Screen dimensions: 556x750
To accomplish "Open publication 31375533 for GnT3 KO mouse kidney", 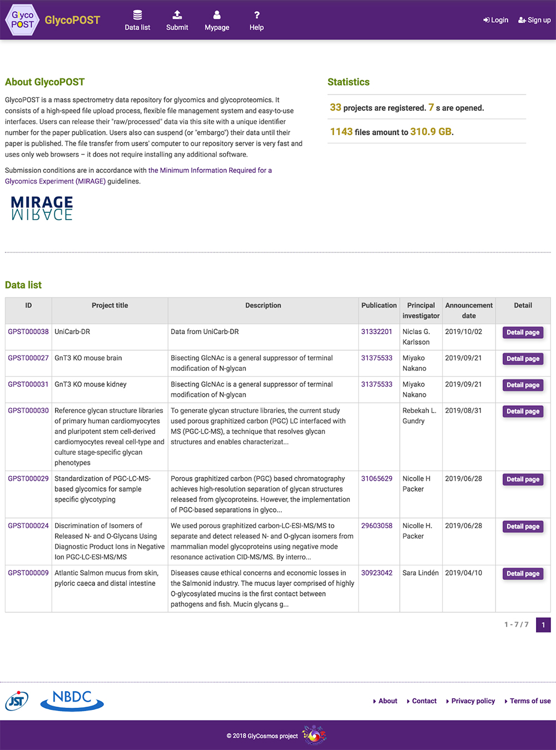I will tap(377, 384).
